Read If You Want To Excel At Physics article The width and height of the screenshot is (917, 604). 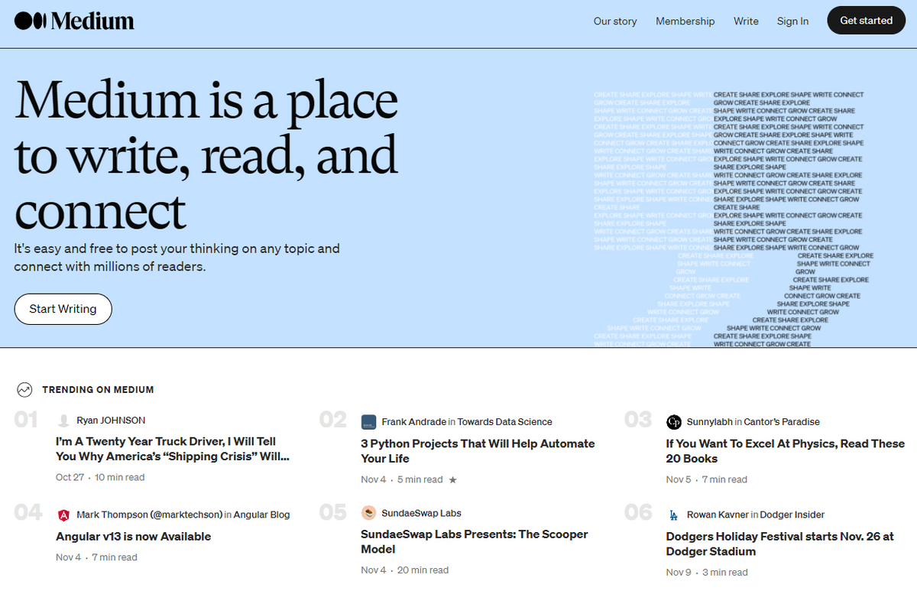pyautogui.click(x=785, y=451)
